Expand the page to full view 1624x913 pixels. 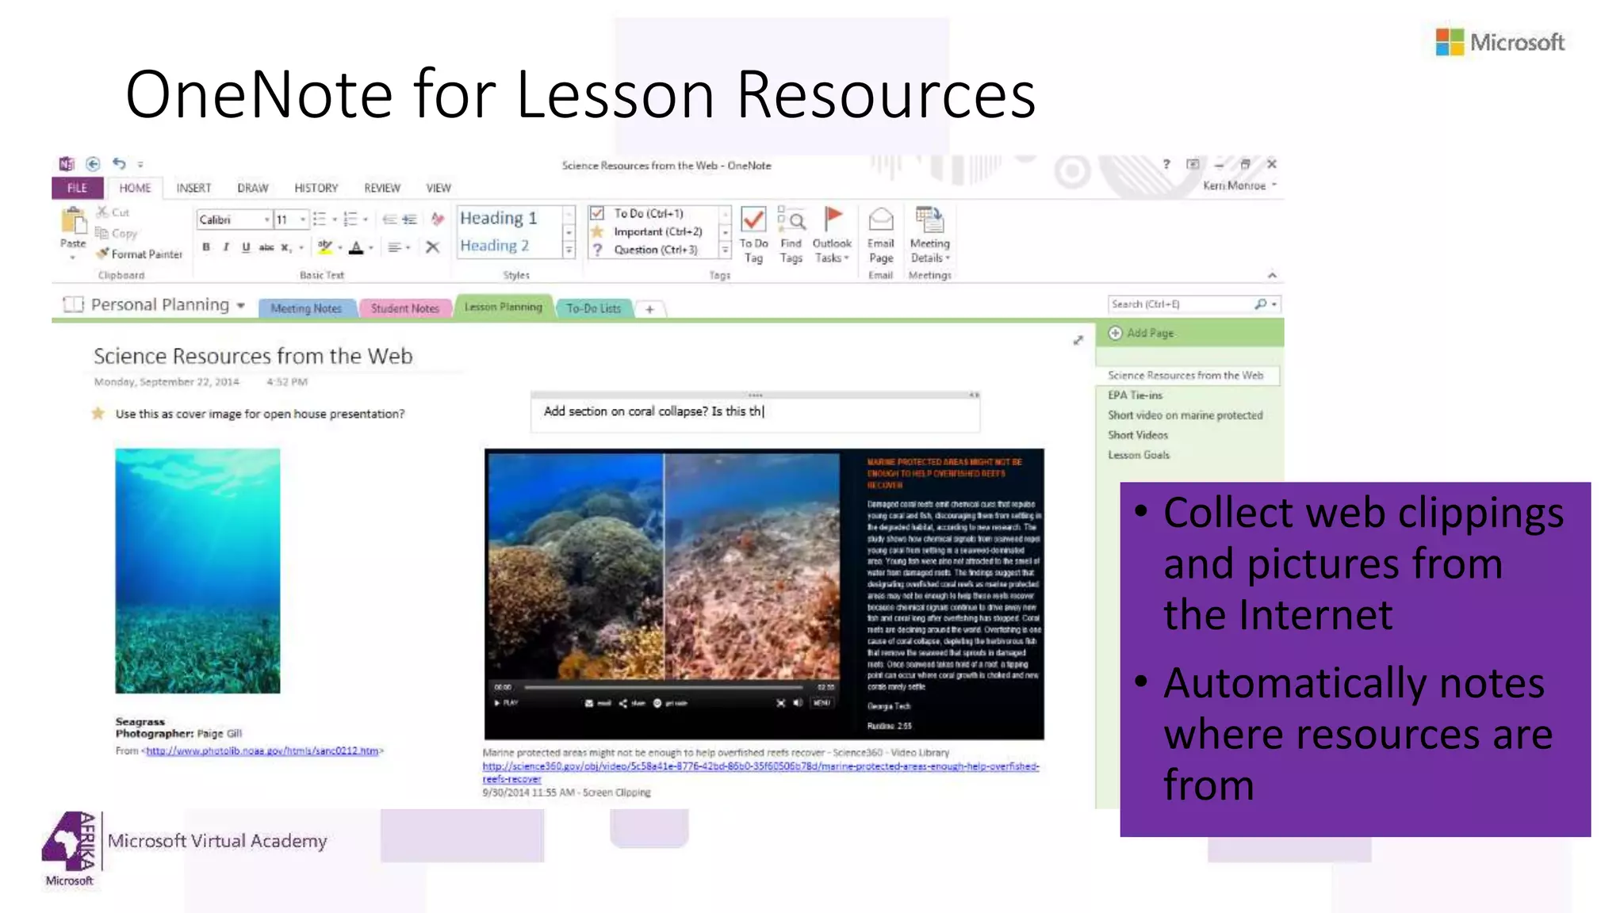coord(1078,340)
